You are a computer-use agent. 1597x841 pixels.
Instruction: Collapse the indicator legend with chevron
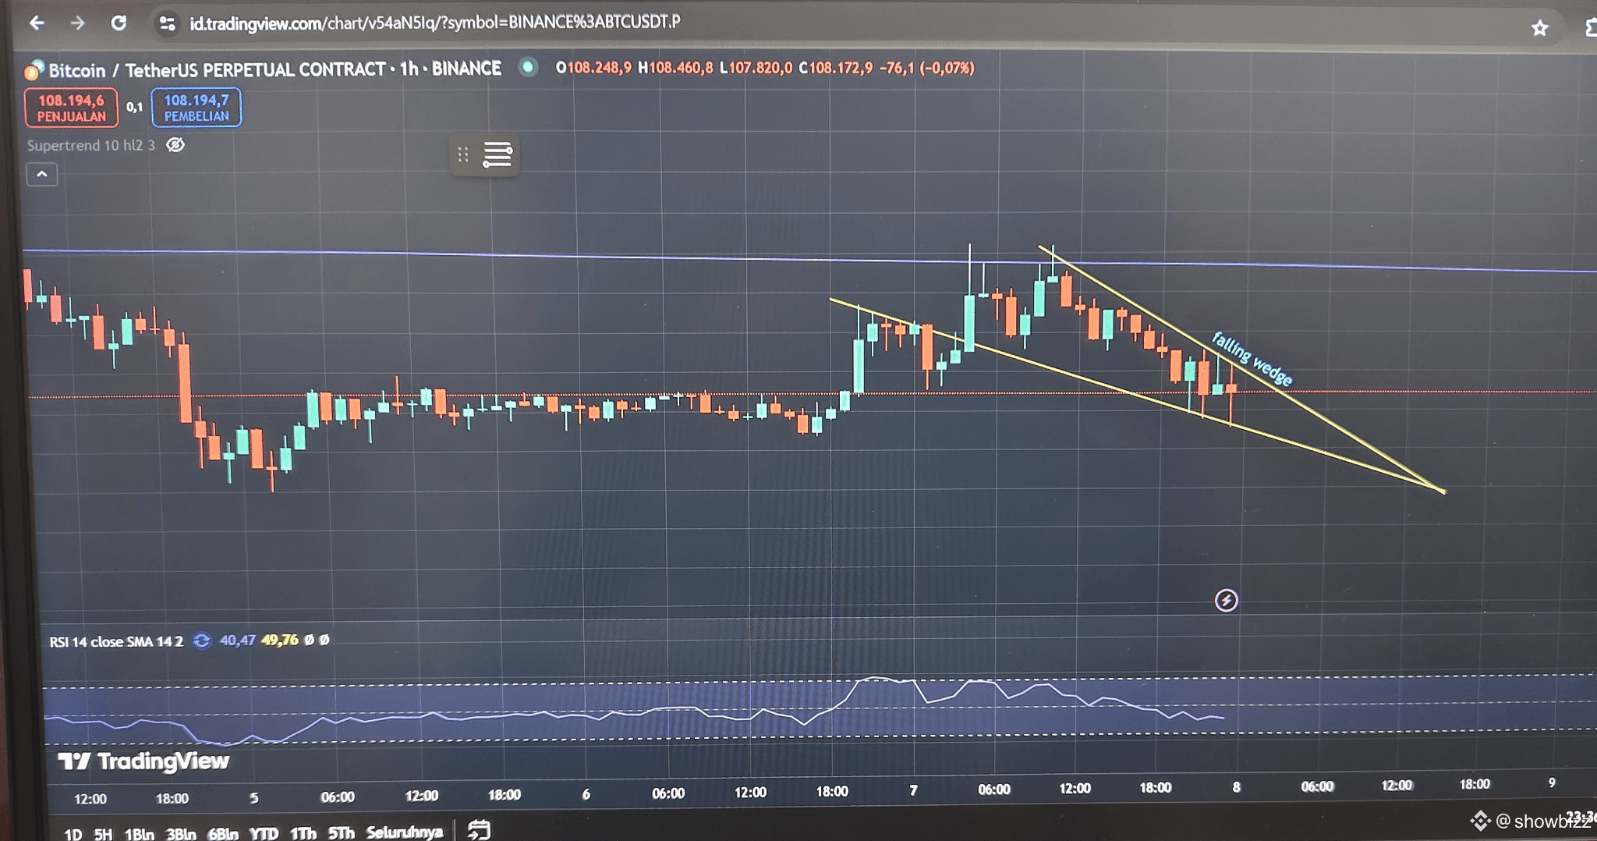42,174
